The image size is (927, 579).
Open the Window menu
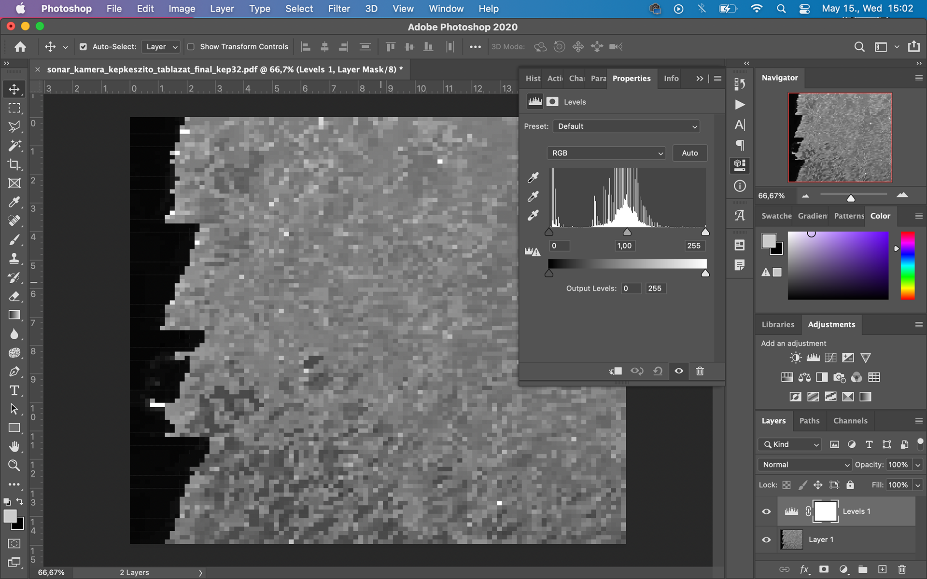click(446, 9)
